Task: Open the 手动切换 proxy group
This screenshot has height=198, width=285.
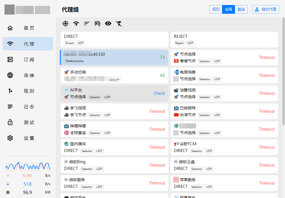Action: pyautogui.click(x=114, y=75)
